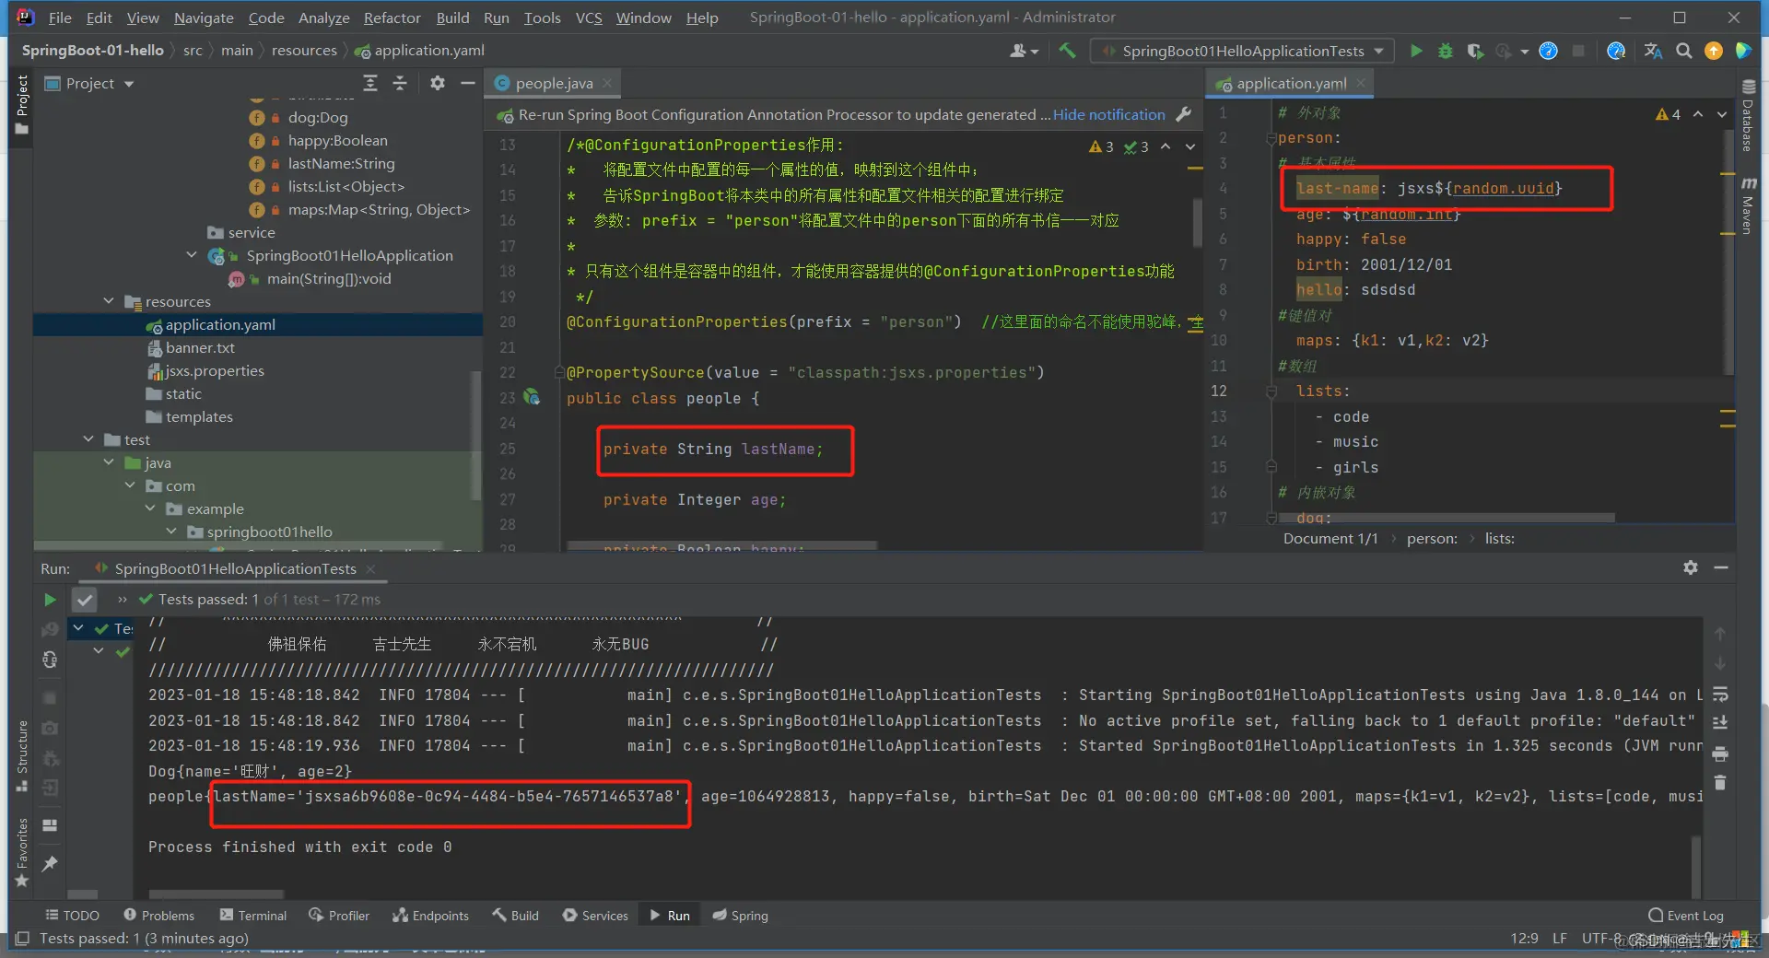Toggle soft-wrap in the console
The width and height of the screenshot is (1769, 958).
click(x=1719, y=694)
